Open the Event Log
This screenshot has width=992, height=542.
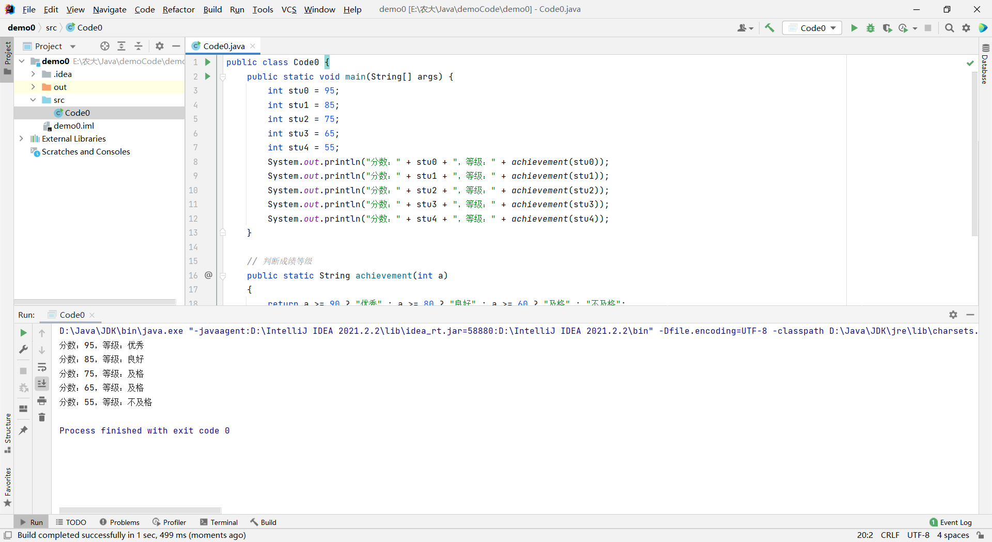click(x=950, y=522)
